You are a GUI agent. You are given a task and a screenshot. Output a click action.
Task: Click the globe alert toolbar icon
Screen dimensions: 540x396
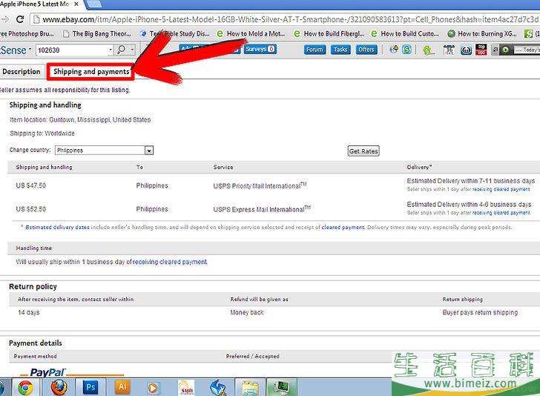pyautogui.click(x=394, y=50)
